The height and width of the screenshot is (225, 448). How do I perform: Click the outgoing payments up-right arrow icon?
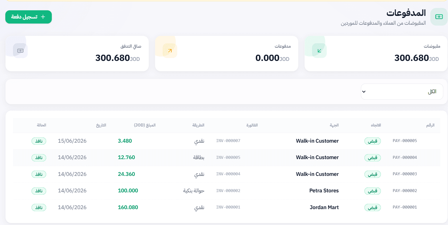tap(170, 51)
